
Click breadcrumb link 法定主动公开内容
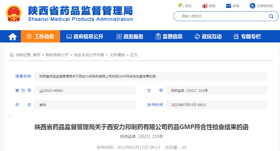click(x=89, y=55)
